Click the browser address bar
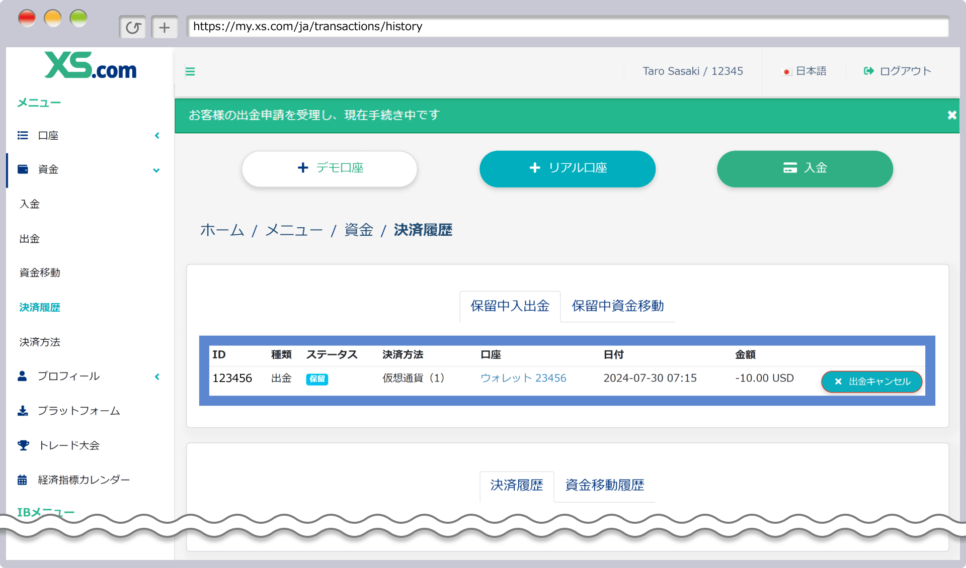This screenshot has height=568, width=966. 568,27
